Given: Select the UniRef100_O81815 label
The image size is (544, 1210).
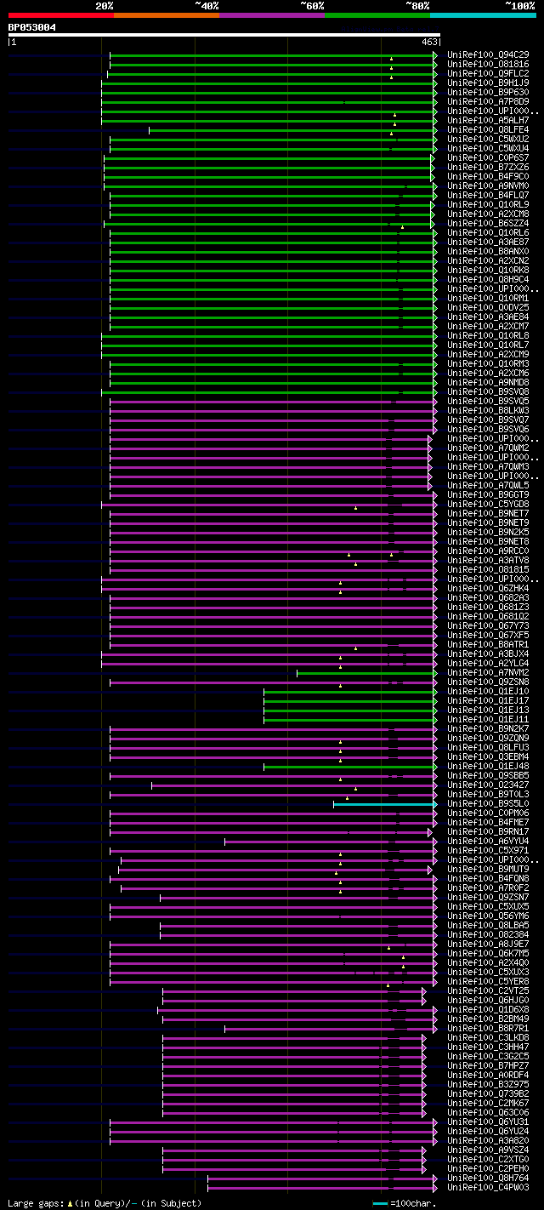Looking at the screenshot, I should tap(488, 570).
